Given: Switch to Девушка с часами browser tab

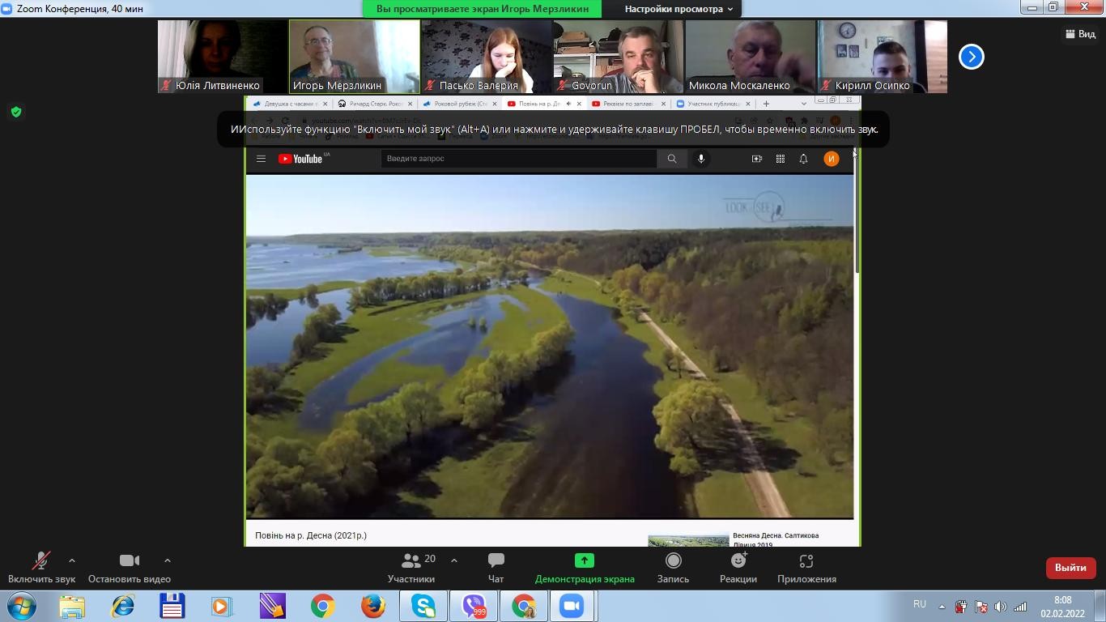Looking at the screenshot, I should [289, 104].
